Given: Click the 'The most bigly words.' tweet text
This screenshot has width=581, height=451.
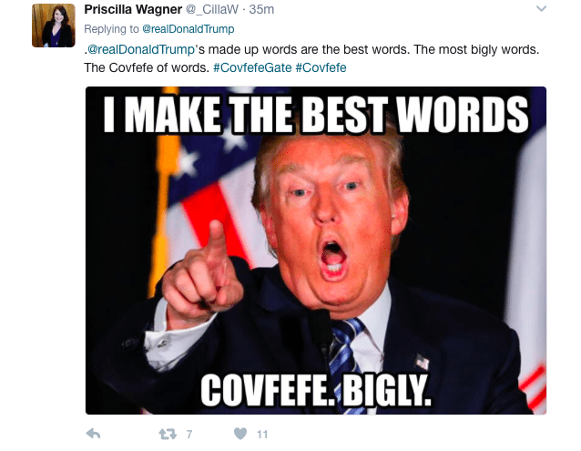Looking at the screenshot, I should click(476, 49).
